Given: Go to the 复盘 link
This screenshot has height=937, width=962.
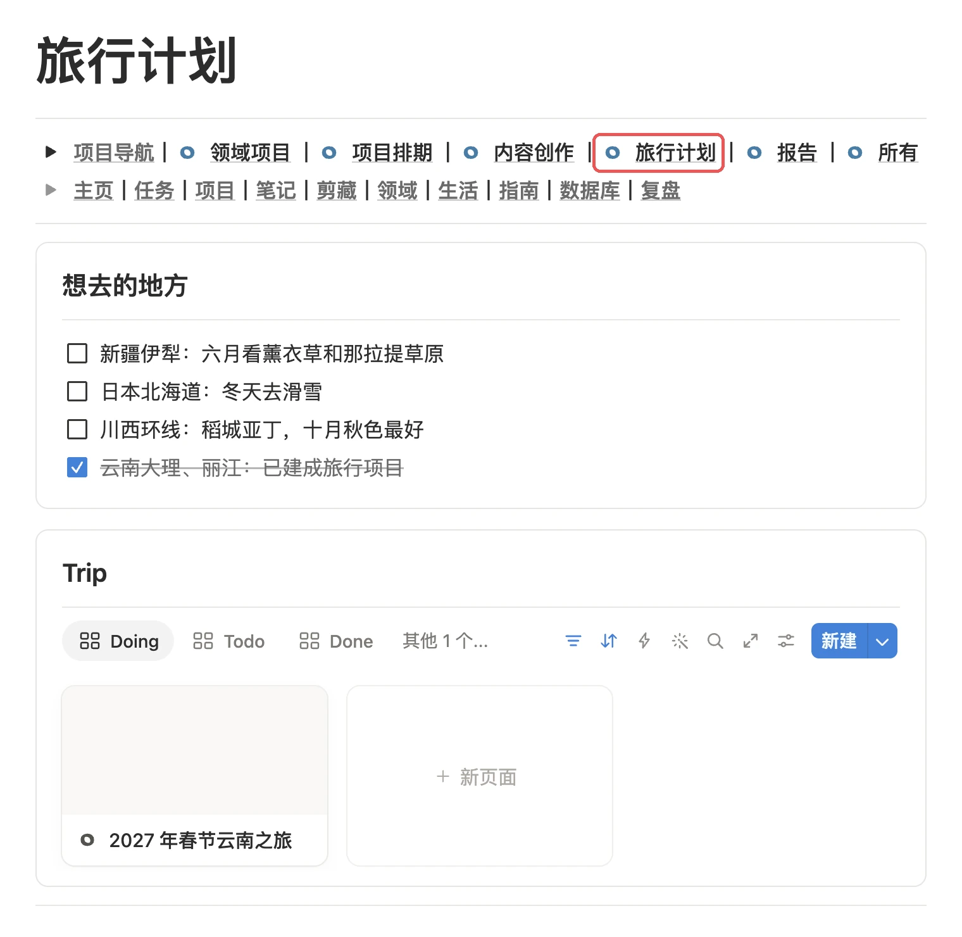Looking at the screenshot, I should [661, 191].
